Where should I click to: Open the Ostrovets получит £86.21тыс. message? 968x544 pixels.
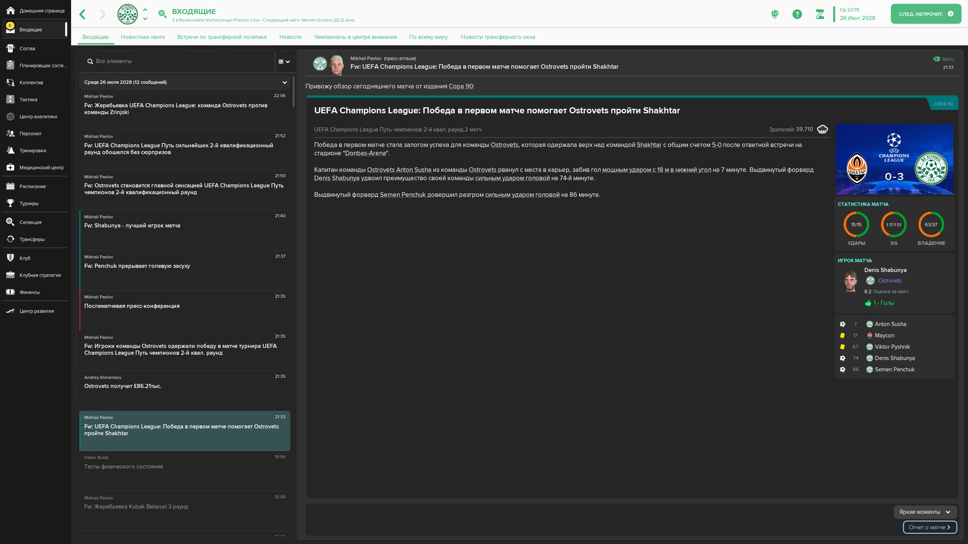(x=185, y=391)
